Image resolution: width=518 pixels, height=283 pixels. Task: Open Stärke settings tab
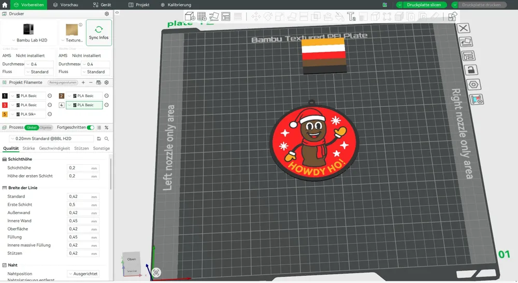tap(28, 148)
